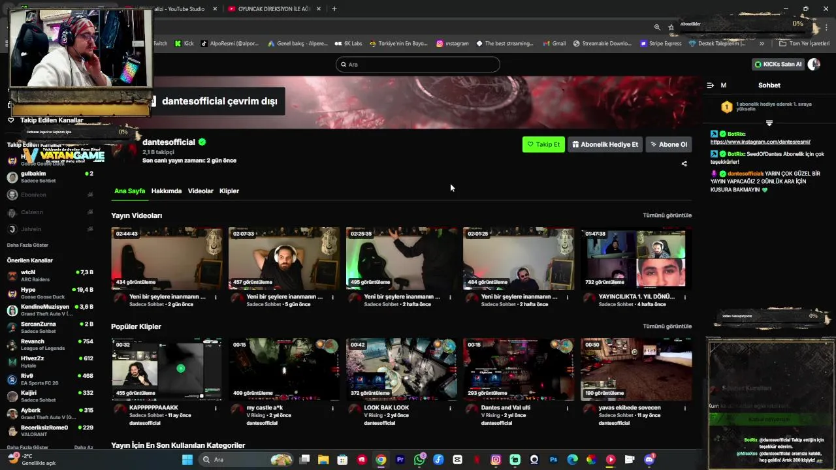Viewport: 836px width, 470px height.
Task: Click Tümünü görüntüle for Popüler Klipler
Action: (667, 326)
